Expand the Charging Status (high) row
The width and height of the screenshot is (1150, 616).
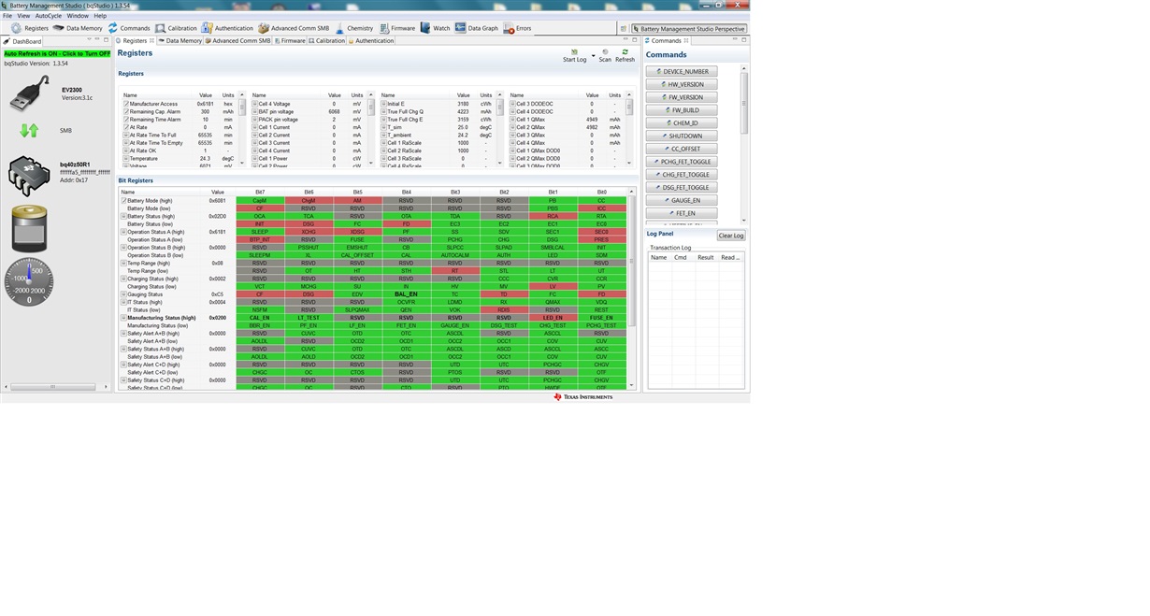pyautogui.click(x=123, y=279)
